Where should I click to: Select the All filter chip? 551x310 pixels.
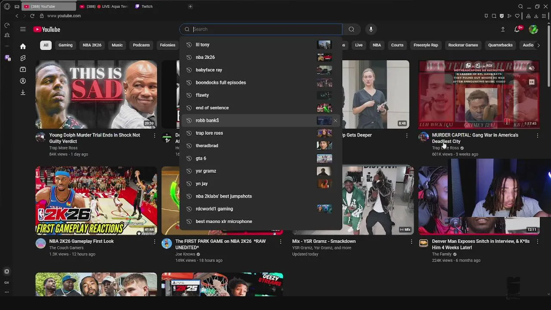click(46, 45)
